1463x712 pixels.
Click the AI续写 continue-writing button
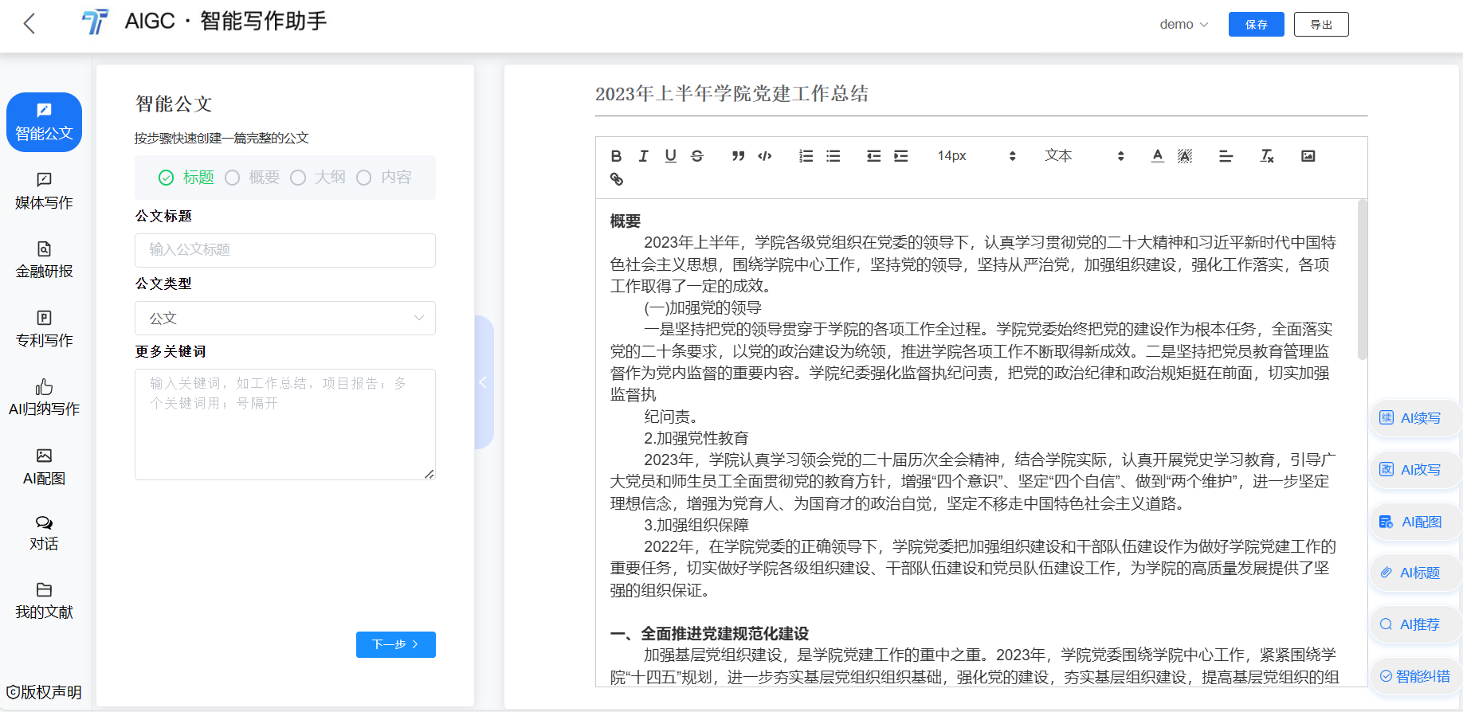1414,418
